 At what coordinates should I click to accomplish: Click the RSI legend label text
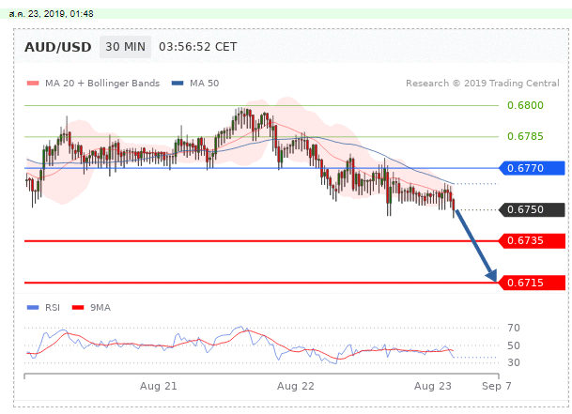53,308
